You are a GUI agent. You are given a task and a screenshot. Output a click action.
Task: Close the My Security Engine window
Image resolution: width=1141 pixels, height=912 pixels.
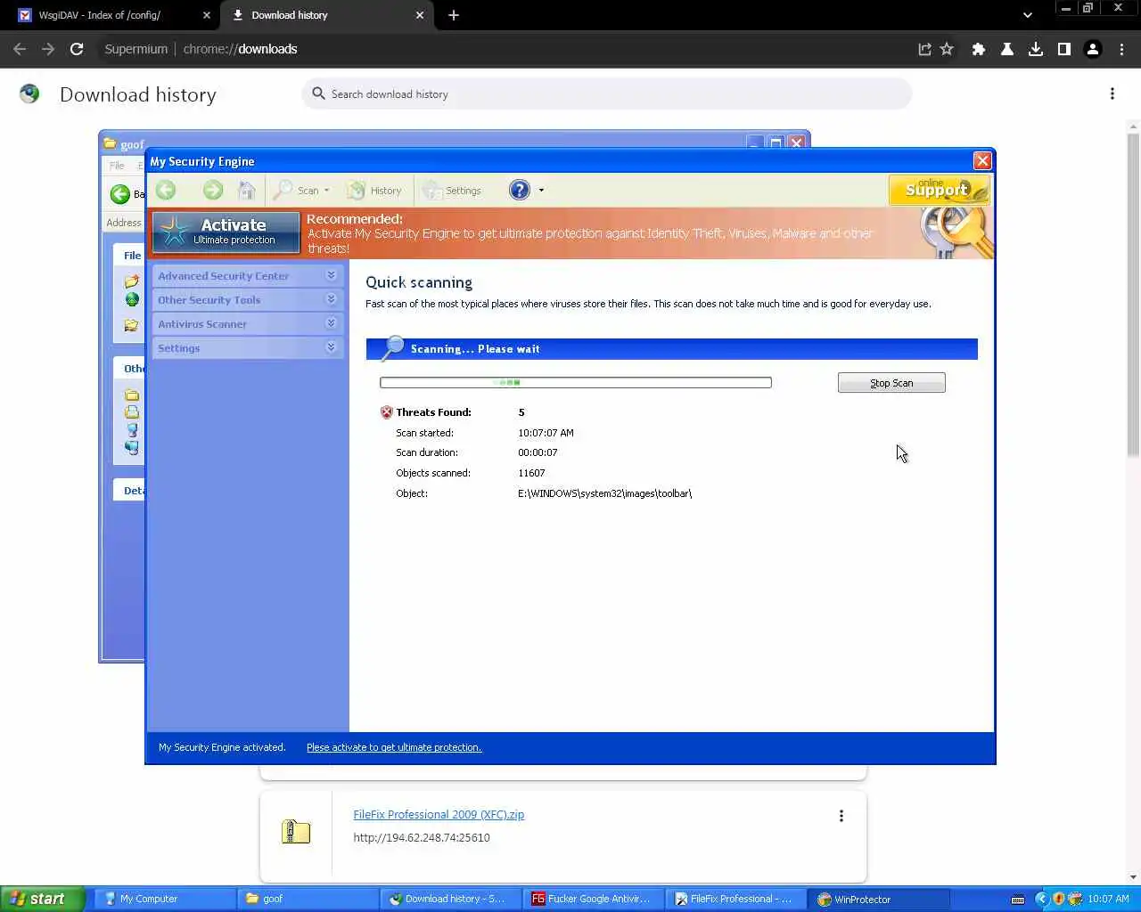pyautogui.click(x=982, y=160)
